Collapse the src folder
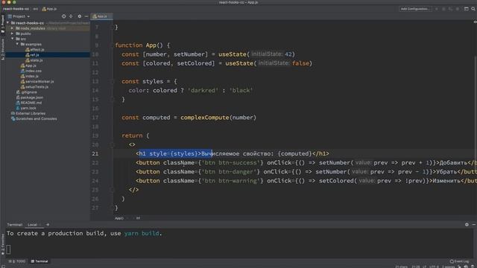Viewport: 477px width, 268px height. pos(12,39)
